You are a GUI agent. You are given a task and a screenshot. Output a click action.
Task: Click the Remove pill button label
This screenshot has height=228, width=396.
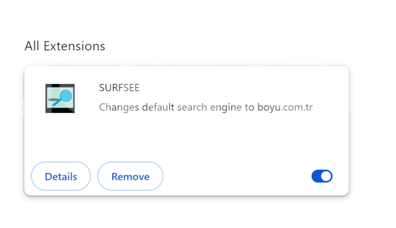point(130,177)
